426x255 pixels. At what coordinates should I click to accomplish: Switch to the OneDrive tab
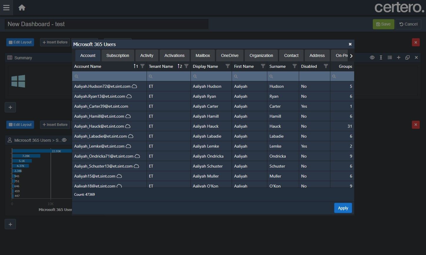pyautogui.click(x=230, y=55)
